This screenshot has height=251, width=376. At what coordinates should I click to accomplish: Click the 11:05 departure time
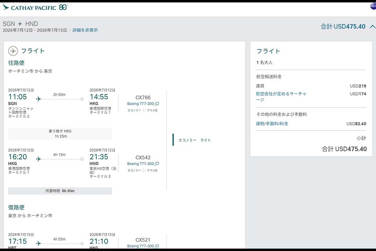pos(18,97)
